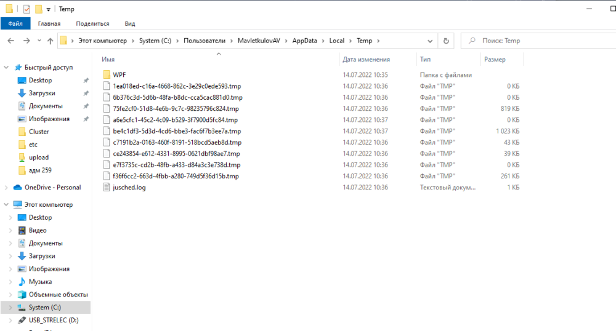616x331 pixels.
Task: Open the Файл ribbon tab
Action: click(x=15, y=23)
